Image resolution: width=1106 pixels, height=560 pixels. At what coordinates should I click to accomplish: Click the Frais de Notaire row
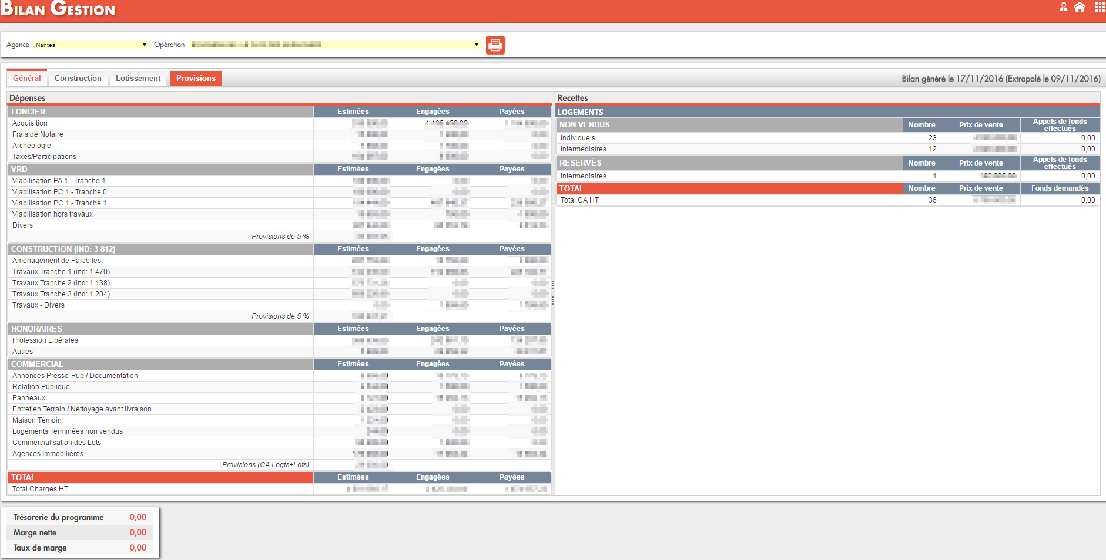pyautogui.click(x=38, y=134)
